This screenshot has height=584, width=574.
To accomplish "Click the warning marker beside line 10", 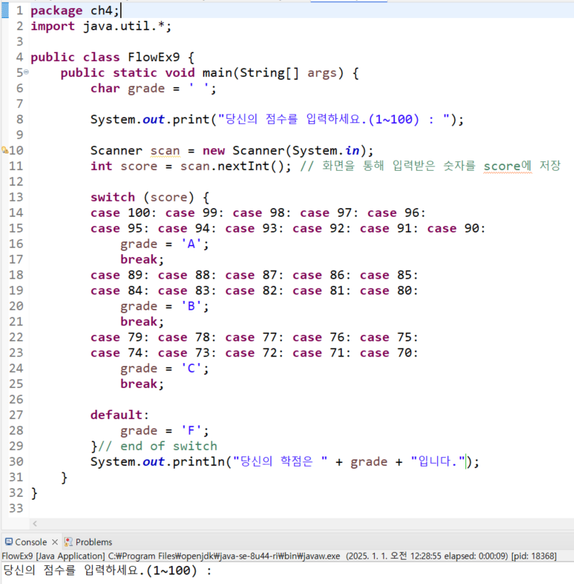I will click(x=4, y=150).
